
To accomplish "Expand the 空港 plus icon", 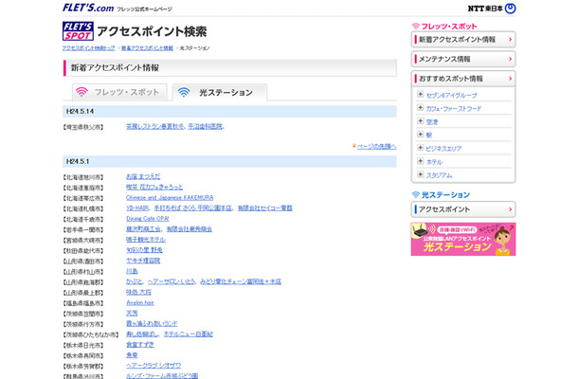I will 420,121.
